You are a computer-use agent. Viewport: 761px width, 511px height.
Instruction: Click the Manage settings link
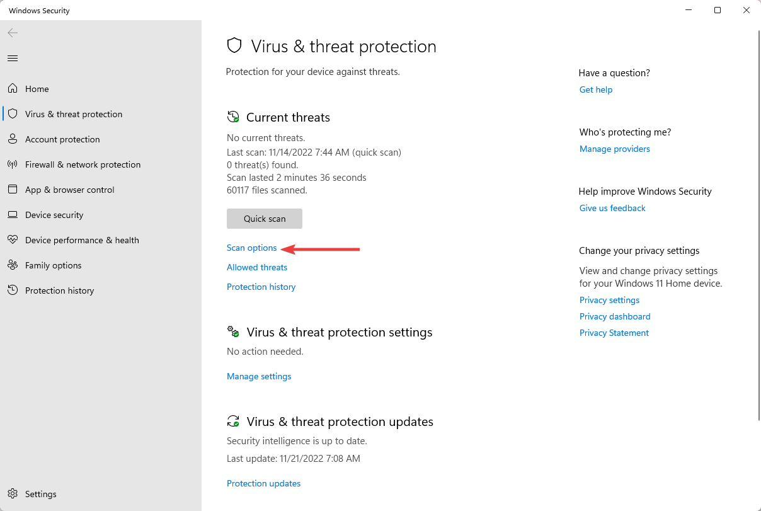259,376
